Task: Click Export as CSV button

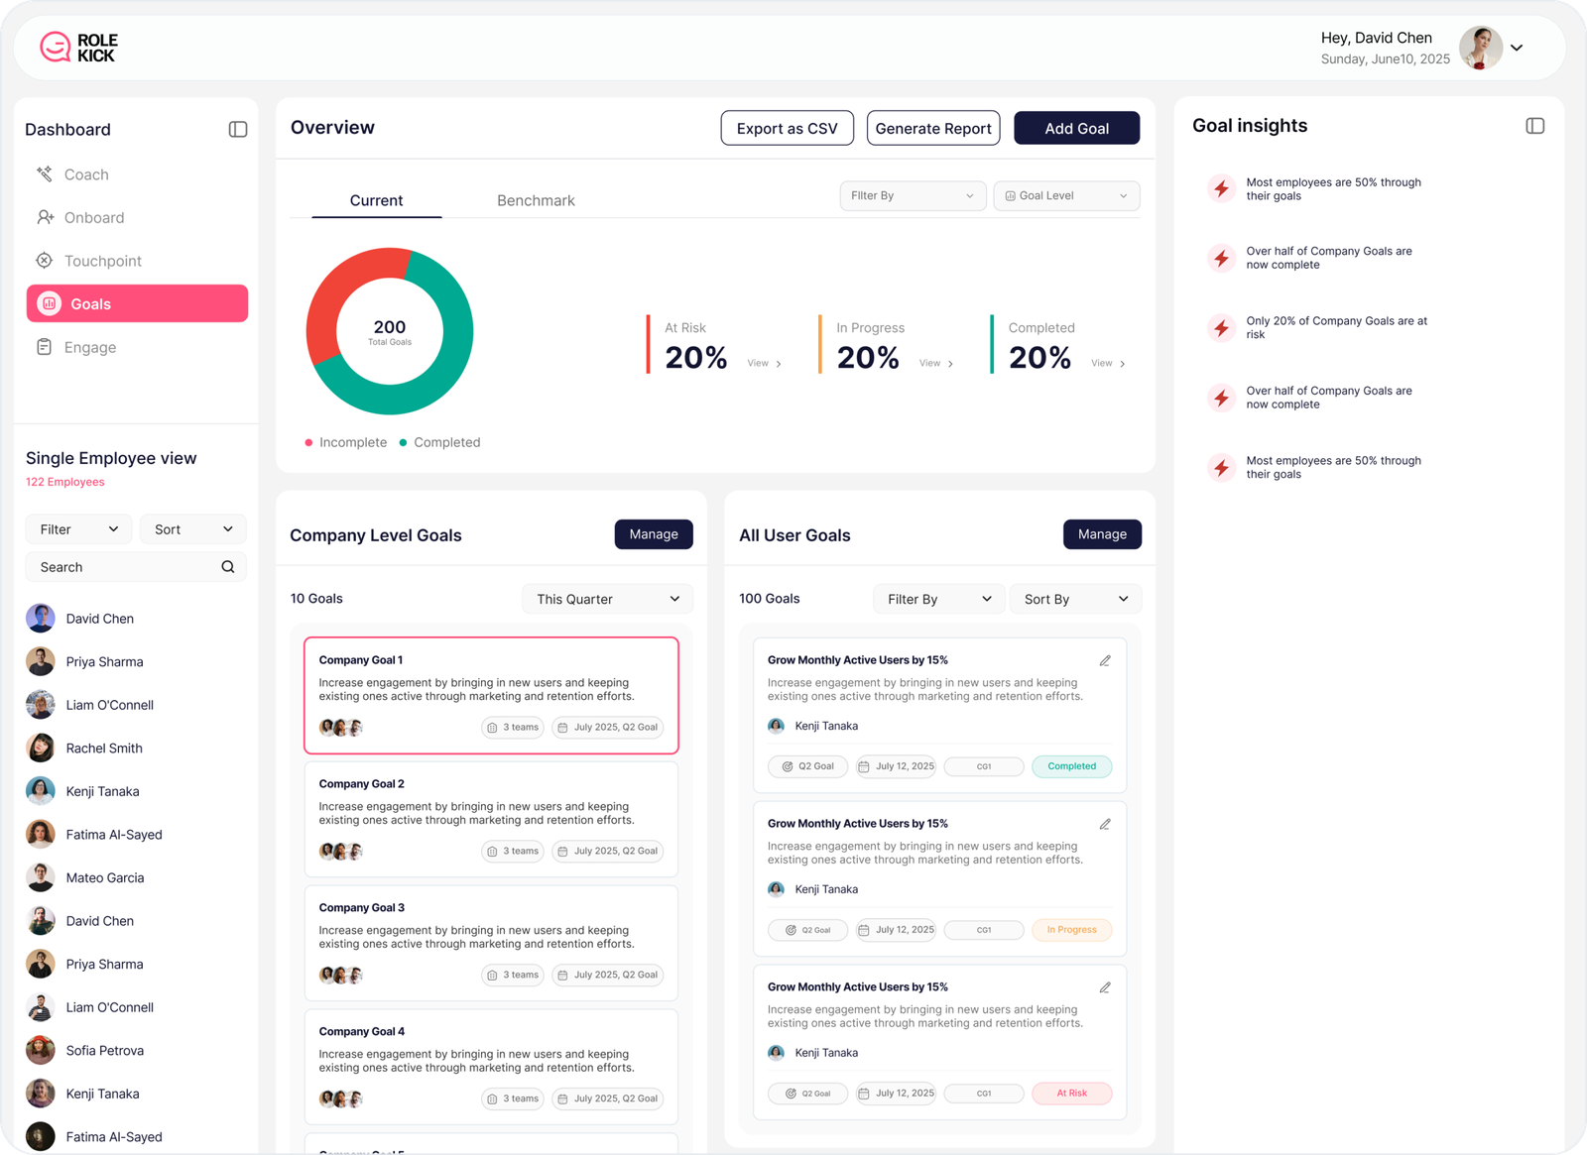Action: [x=787, y=128]
